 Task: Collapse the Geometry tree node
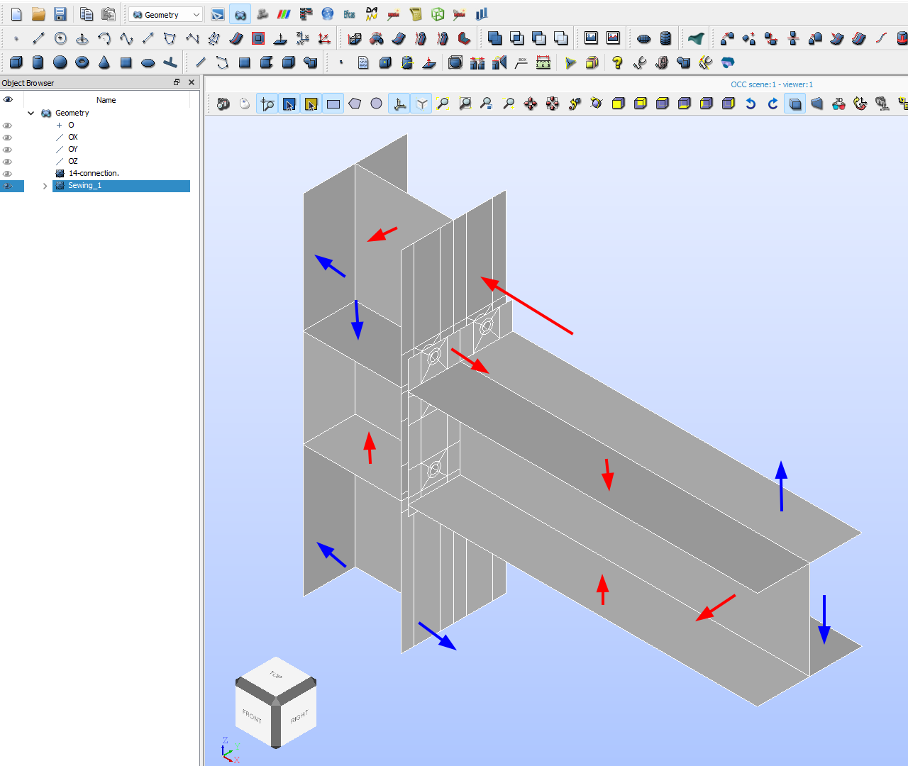[x=31, y=113]
